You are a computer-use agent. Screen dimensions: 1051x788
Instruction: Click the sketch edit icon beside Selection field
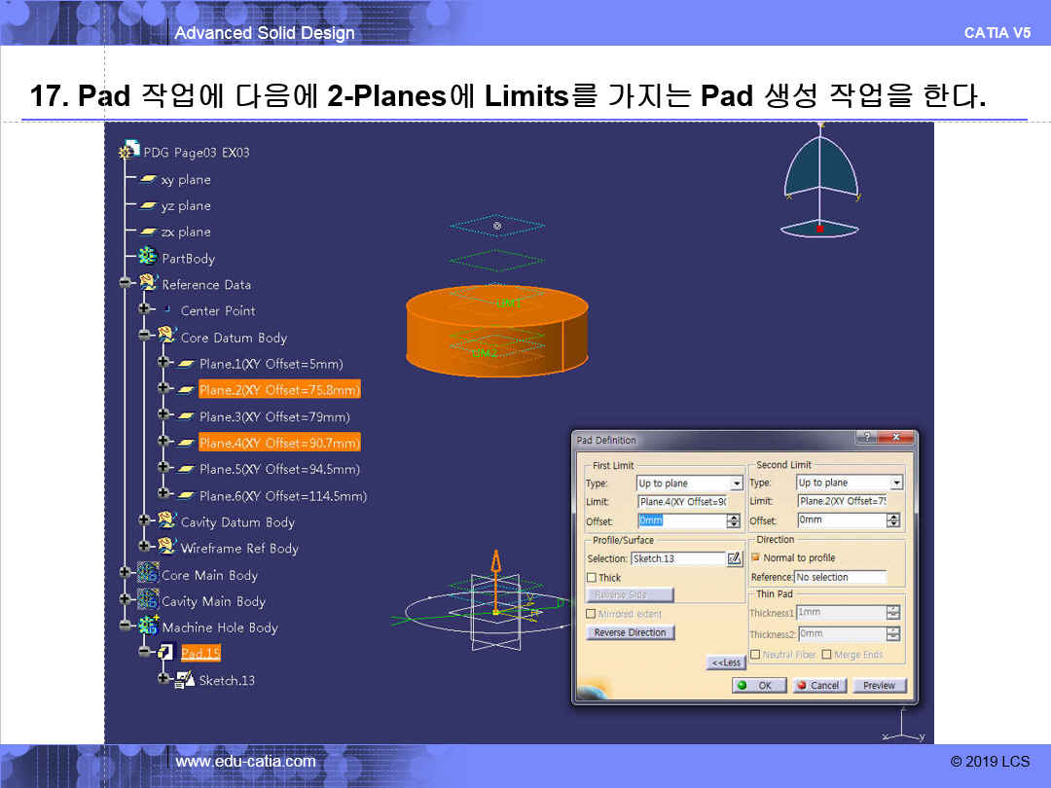click(735, 558)
